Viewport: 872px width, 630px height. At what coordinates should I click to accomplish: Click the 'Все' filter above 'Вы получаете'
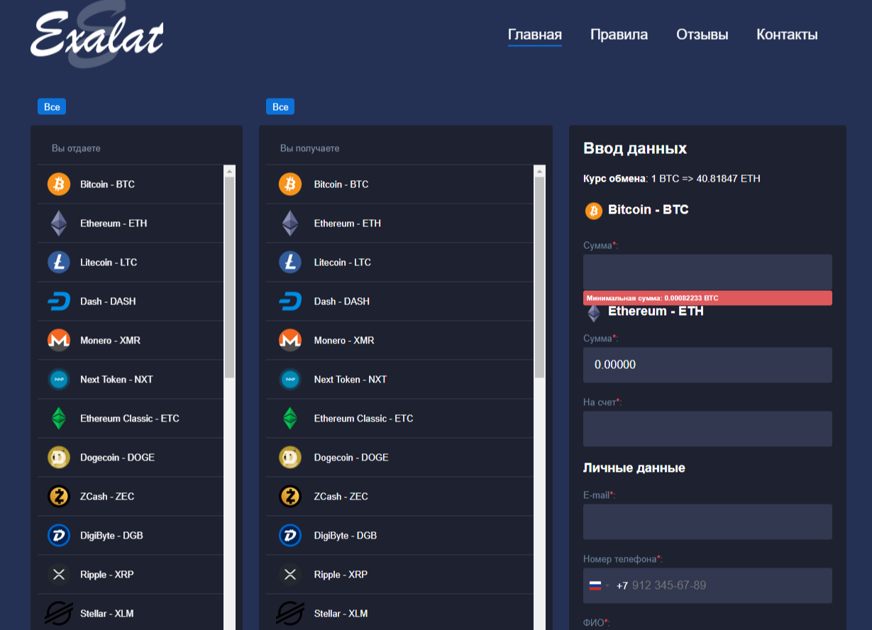(x=280, y=106)
